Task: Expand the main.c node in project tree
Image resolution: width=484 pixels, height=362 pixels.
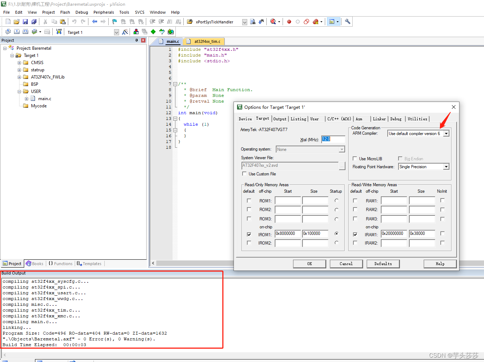Action: click(27, 99)
